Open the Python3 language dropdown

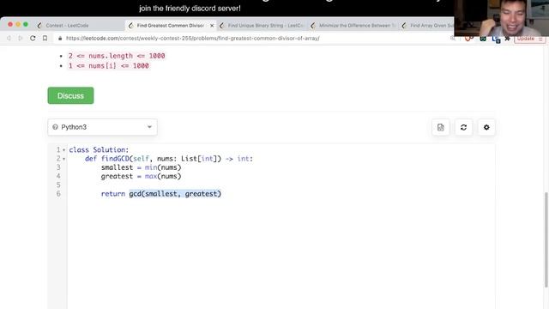click(102, 127)
